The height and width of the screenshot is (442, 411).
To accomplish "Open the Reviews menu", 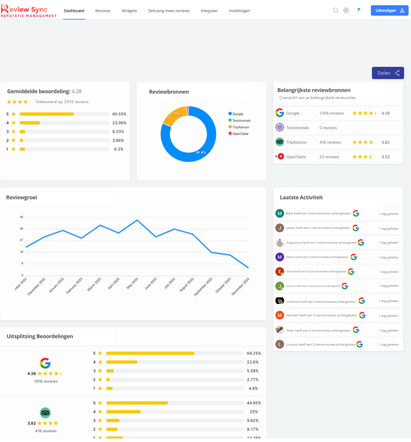I will coord(103,11).
